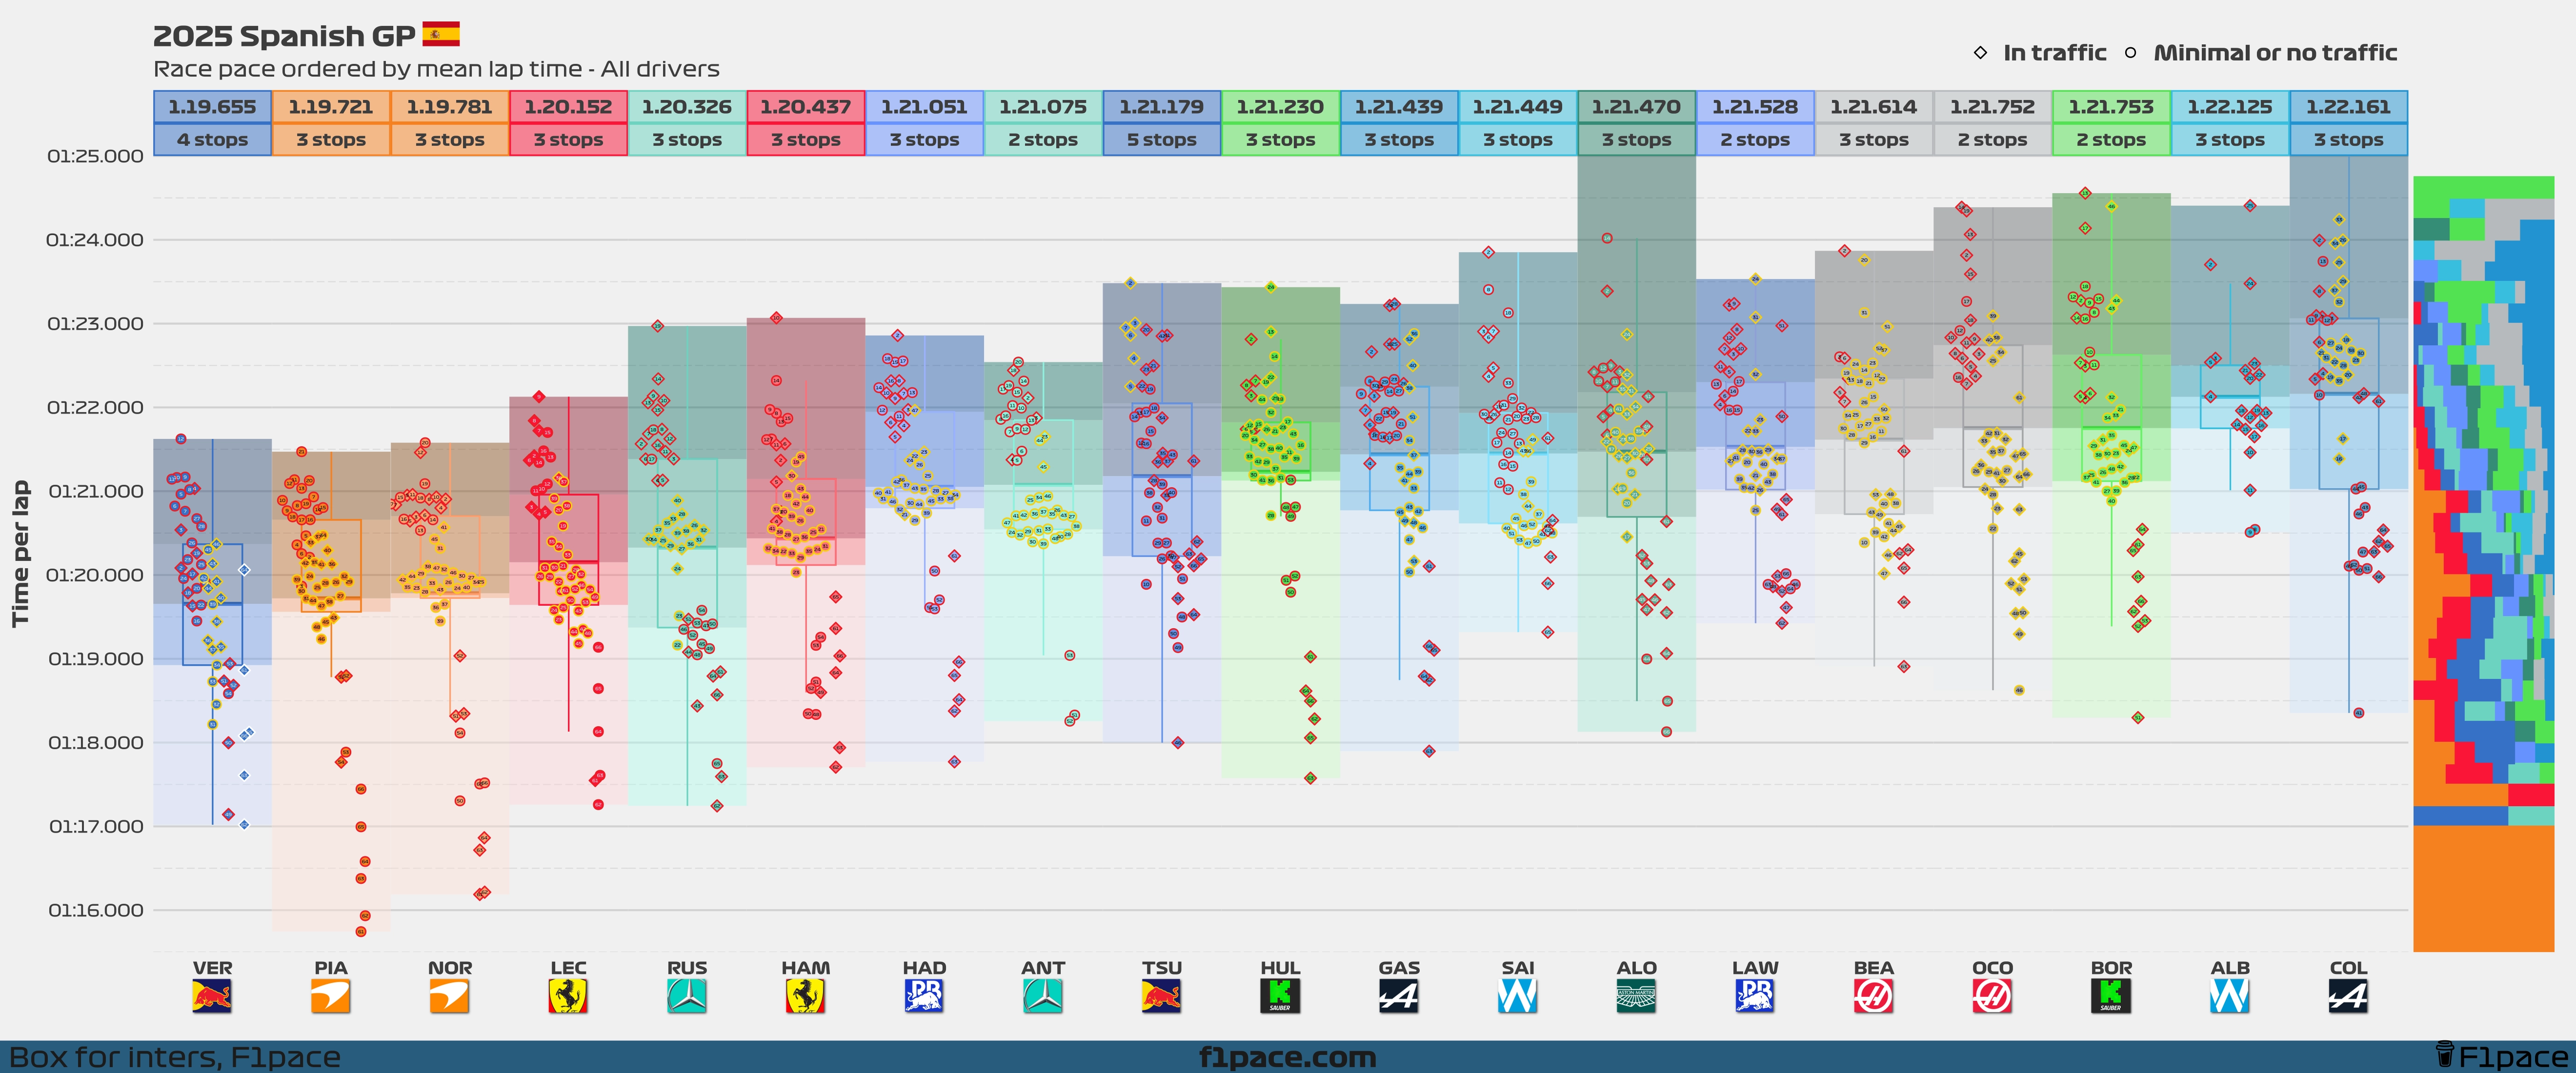Screen dimensions: 2576x1073
Task: Click the Aston Martin logo under ALO
Action: (x=1637, y=996)
